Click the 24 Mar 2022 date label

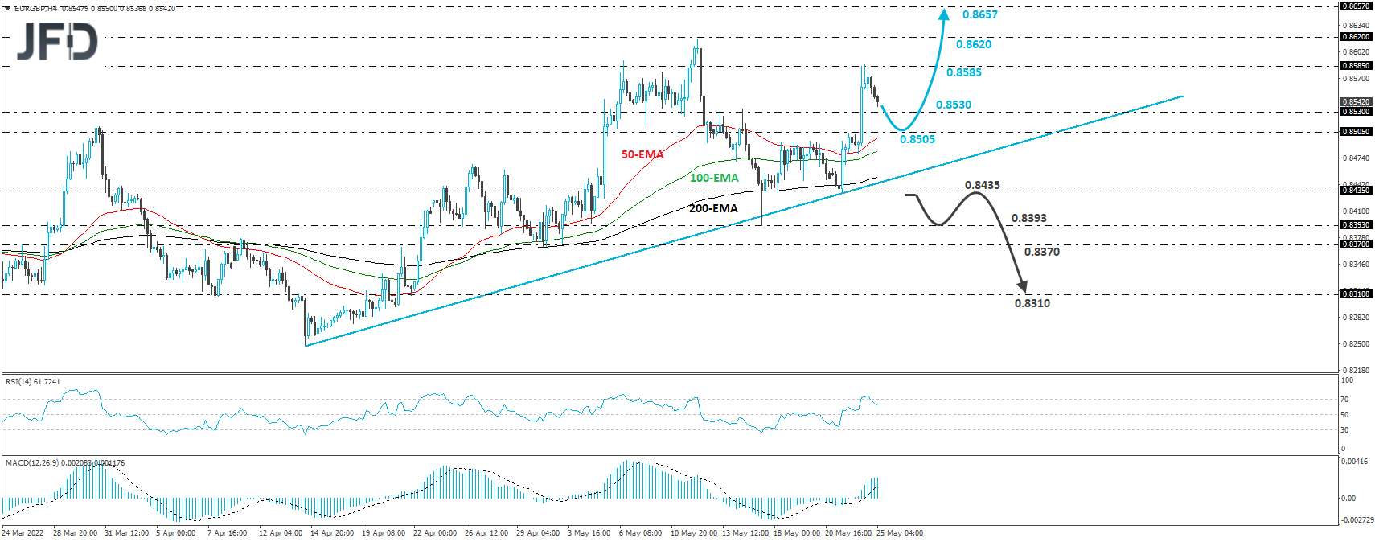coord(23,533)
